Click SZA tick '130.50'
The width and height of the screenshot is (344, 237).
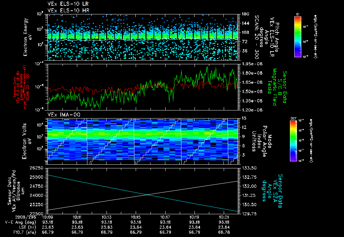coord(249,205)
